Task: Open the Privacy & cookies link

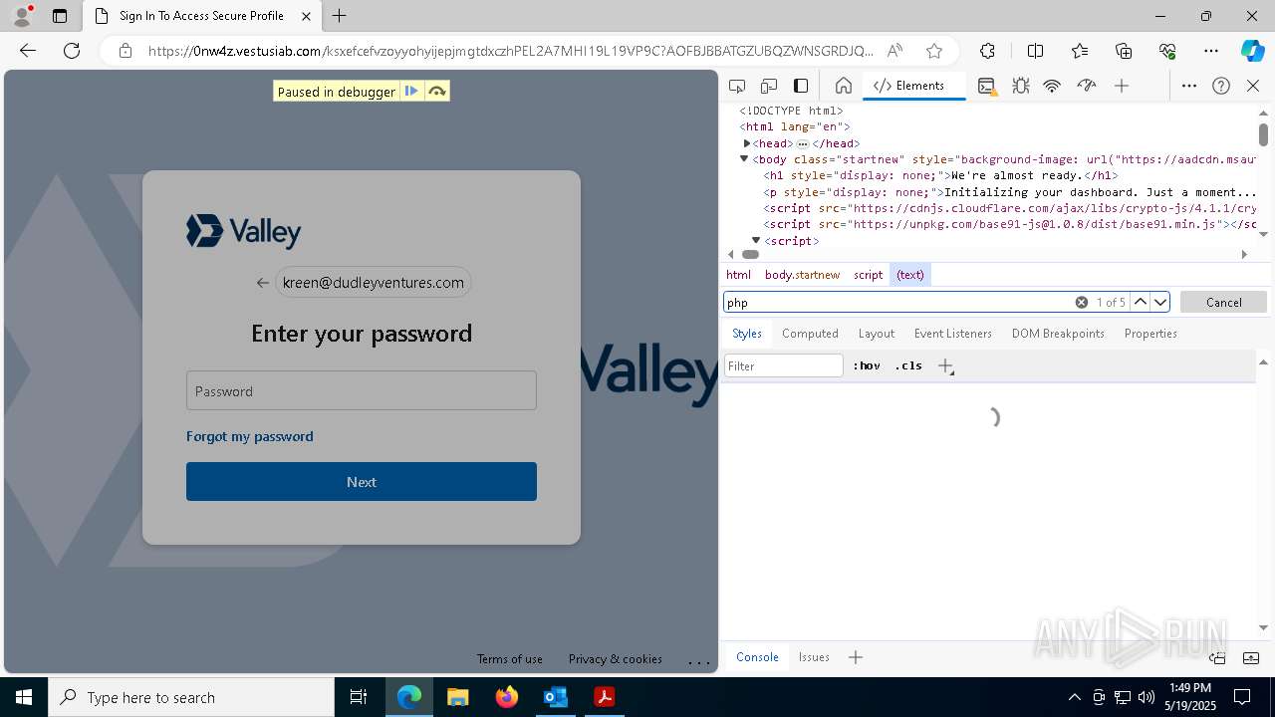Action: 616,659
